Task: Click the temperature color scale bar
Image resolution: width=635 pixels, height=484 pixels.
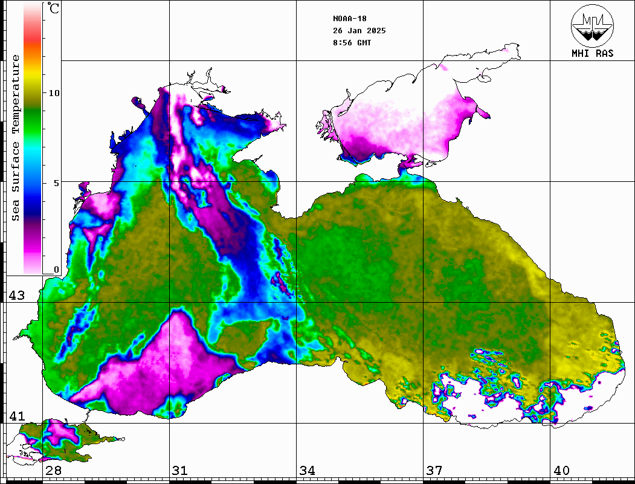Action: click(x=33, y=138)
